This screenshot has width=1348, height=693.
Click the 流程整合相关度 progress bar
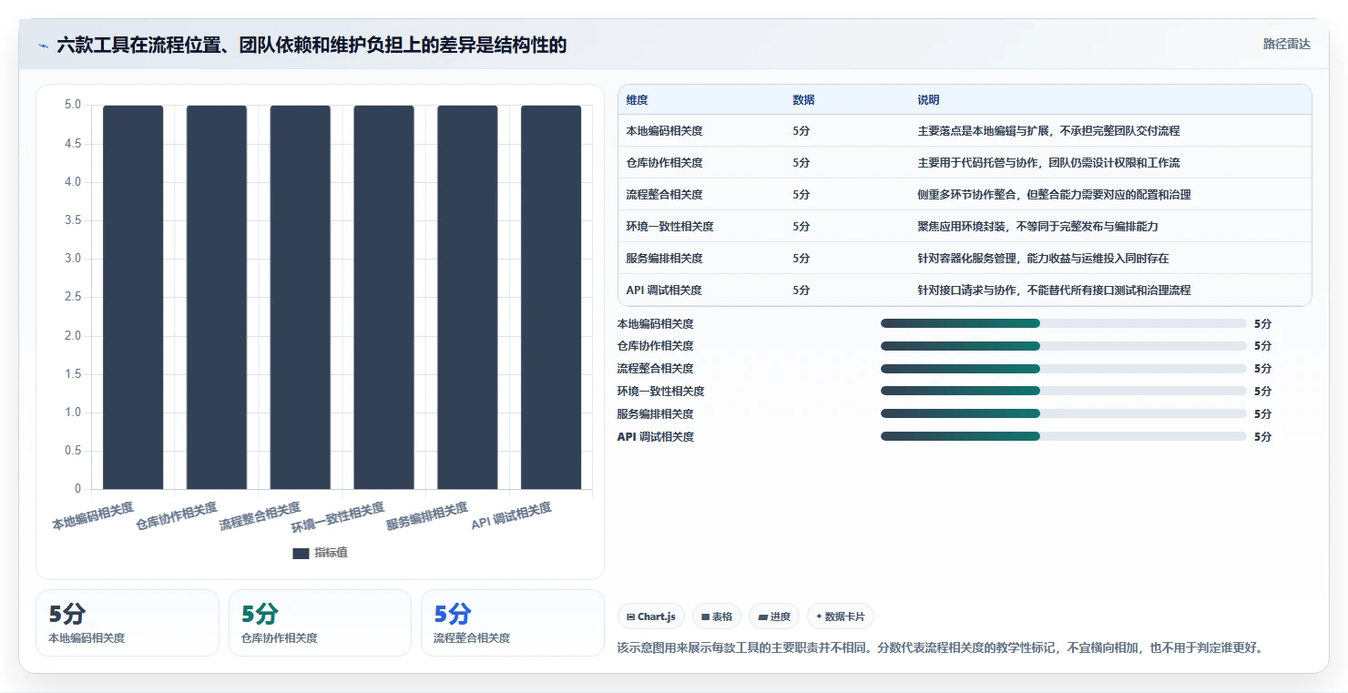(x=1064, y=369)
